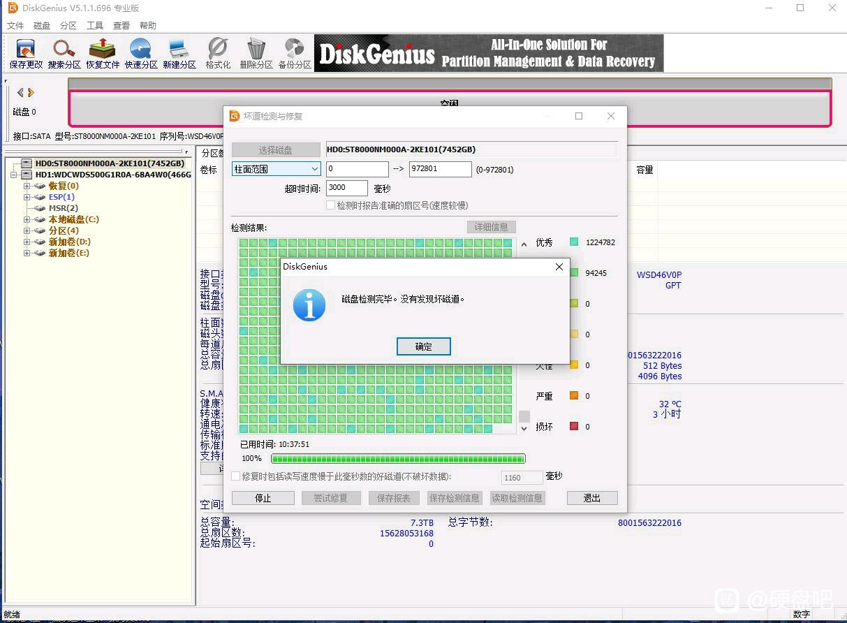Select the 快速分区 toolbar icon

point(141,53)
